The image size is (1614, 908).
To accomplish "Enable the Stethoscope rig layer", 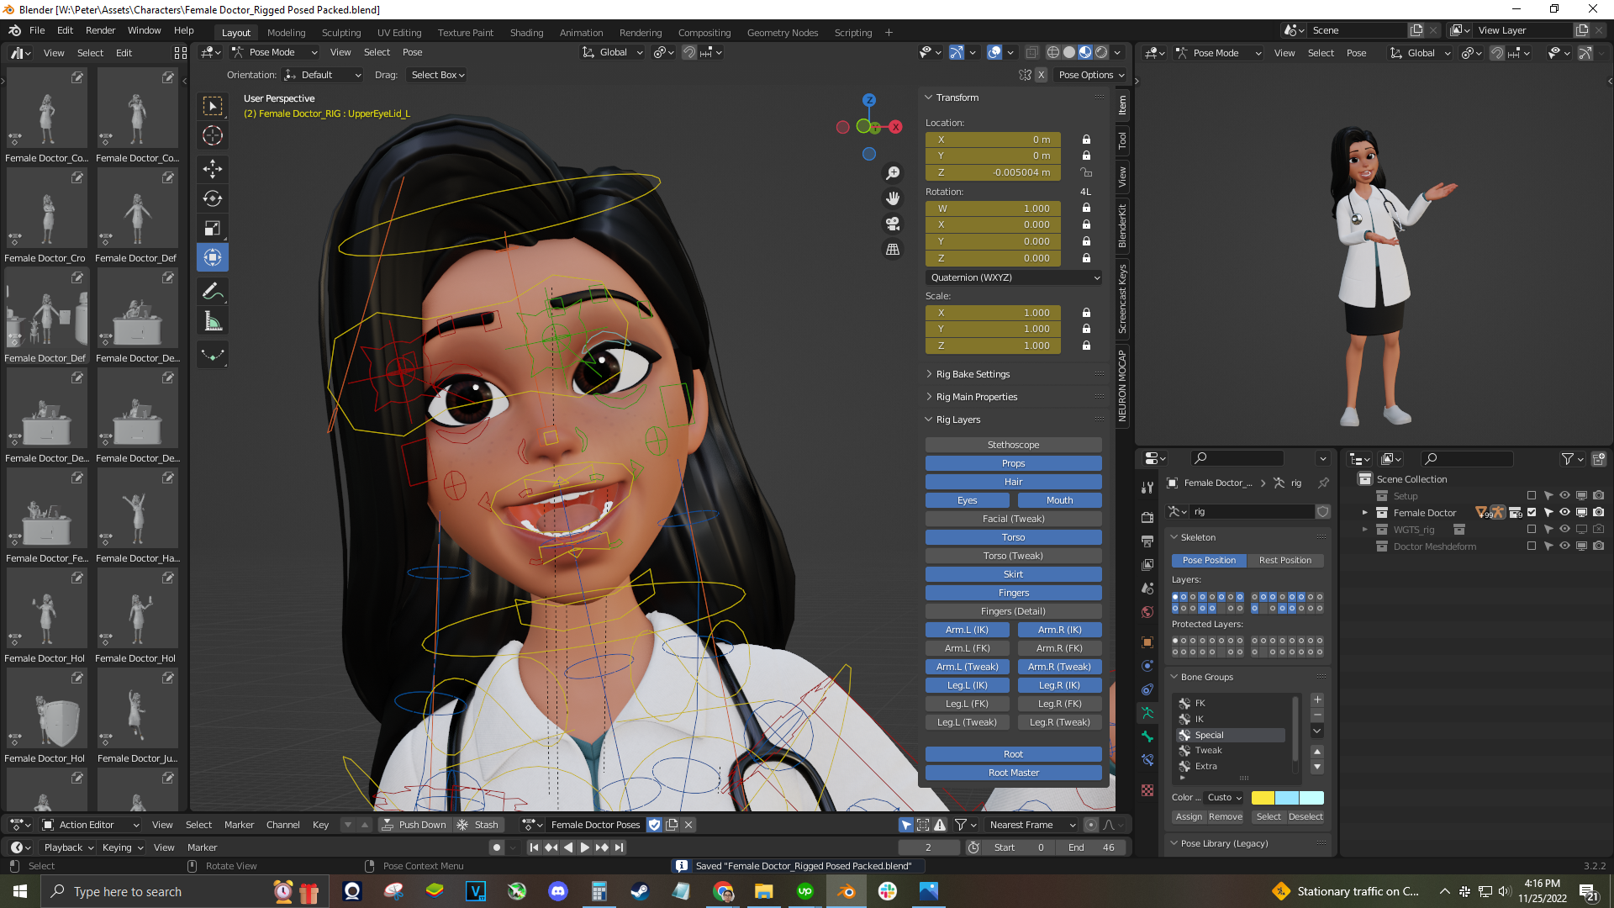I will tap(1013, 445).
